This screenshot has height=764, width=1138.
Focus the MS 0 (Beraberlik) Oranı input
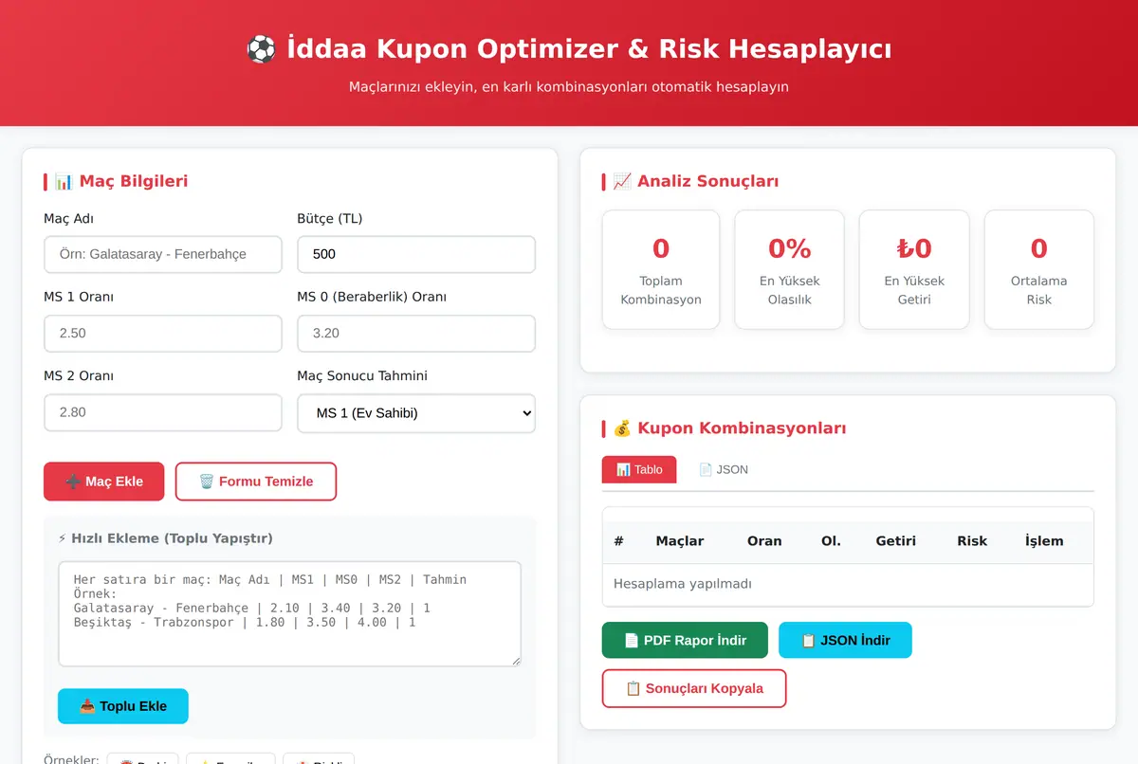point(416,334)
